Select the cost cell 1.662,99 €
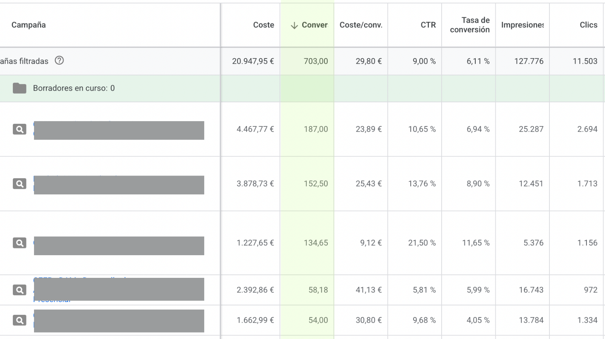The height and width of the screenshot is (339, 605). tap(255, 320)
